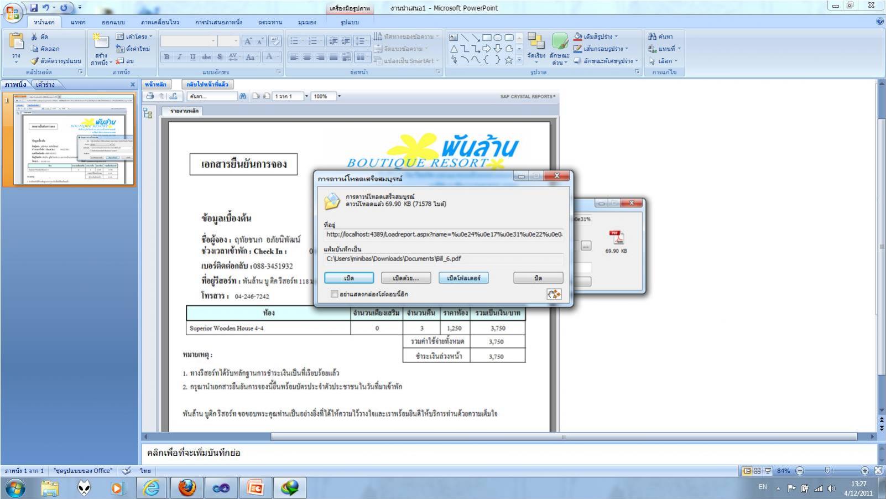Open the รูปแบบ picture format tab
Image resolution: width=886 pixels, height=499 pixels.
click(350, 22)
